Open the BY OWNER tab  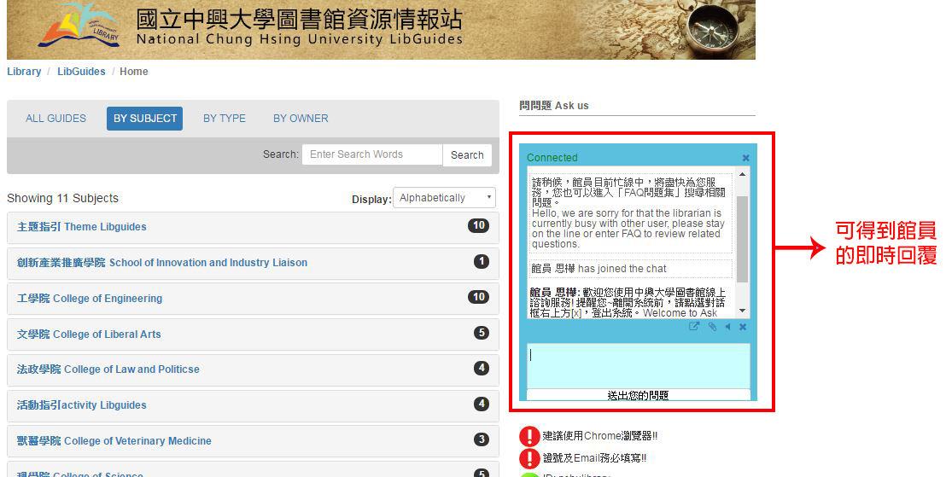tap(301, 119)
